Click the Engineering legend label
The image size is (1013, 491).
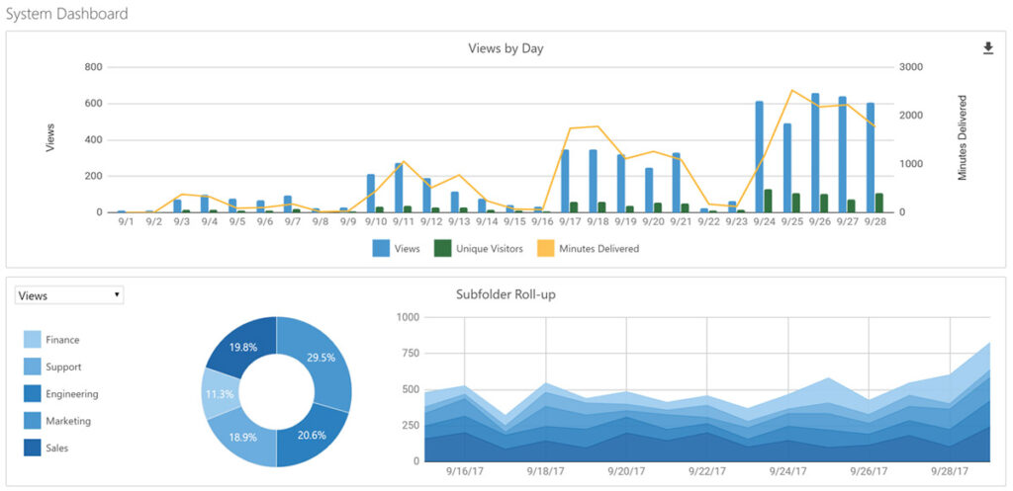(71, 394)
